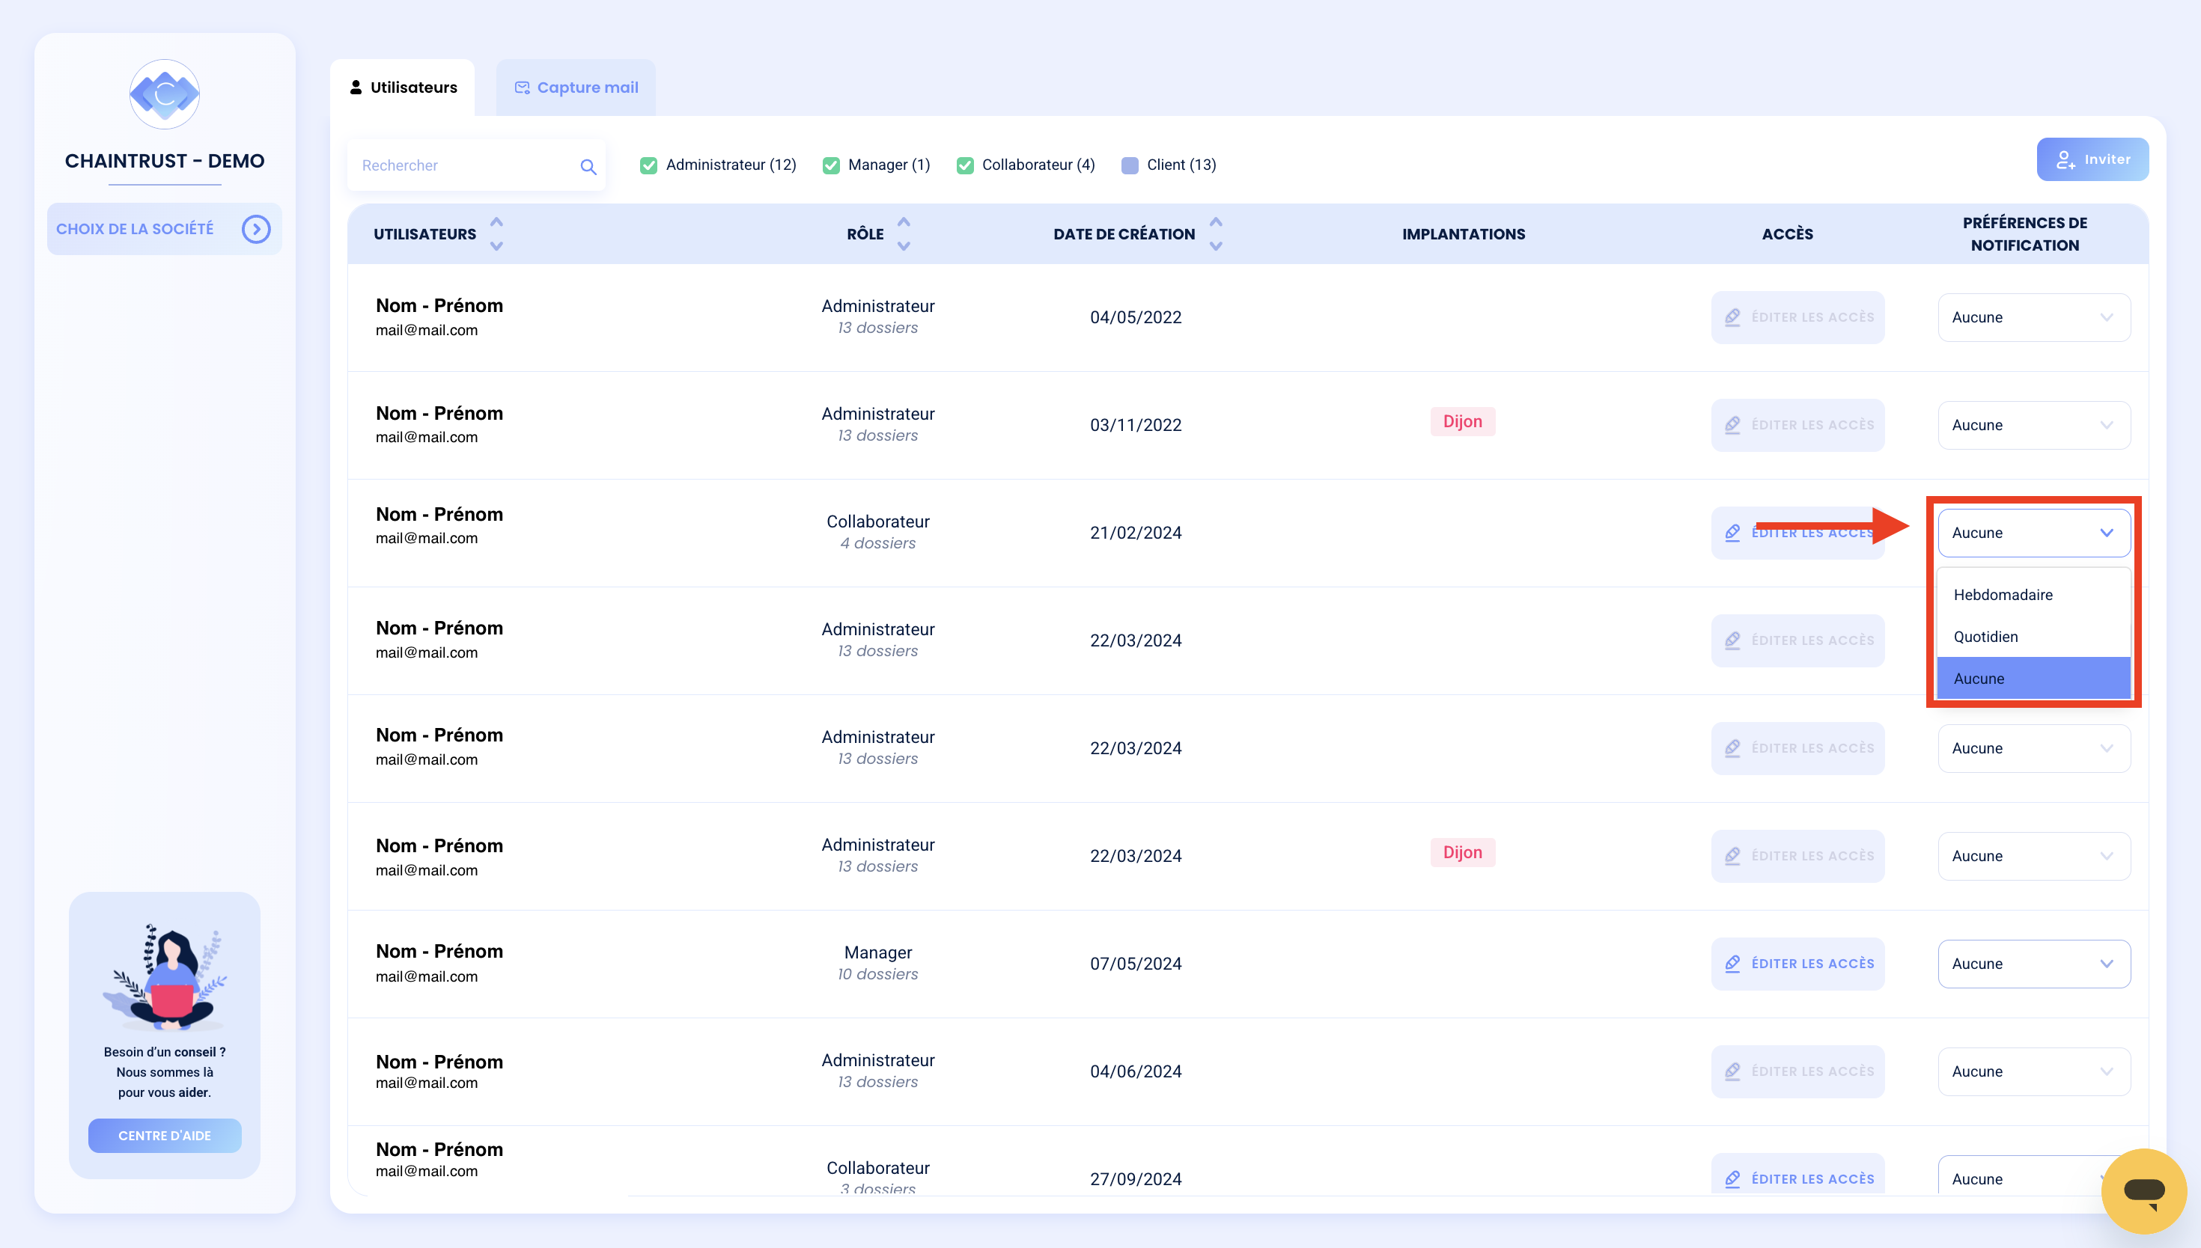Viewport: 2201px width, 1248px height.
Task: Click the Dijon tag in 03/11/2022 row
Action: coord(1463,422)
